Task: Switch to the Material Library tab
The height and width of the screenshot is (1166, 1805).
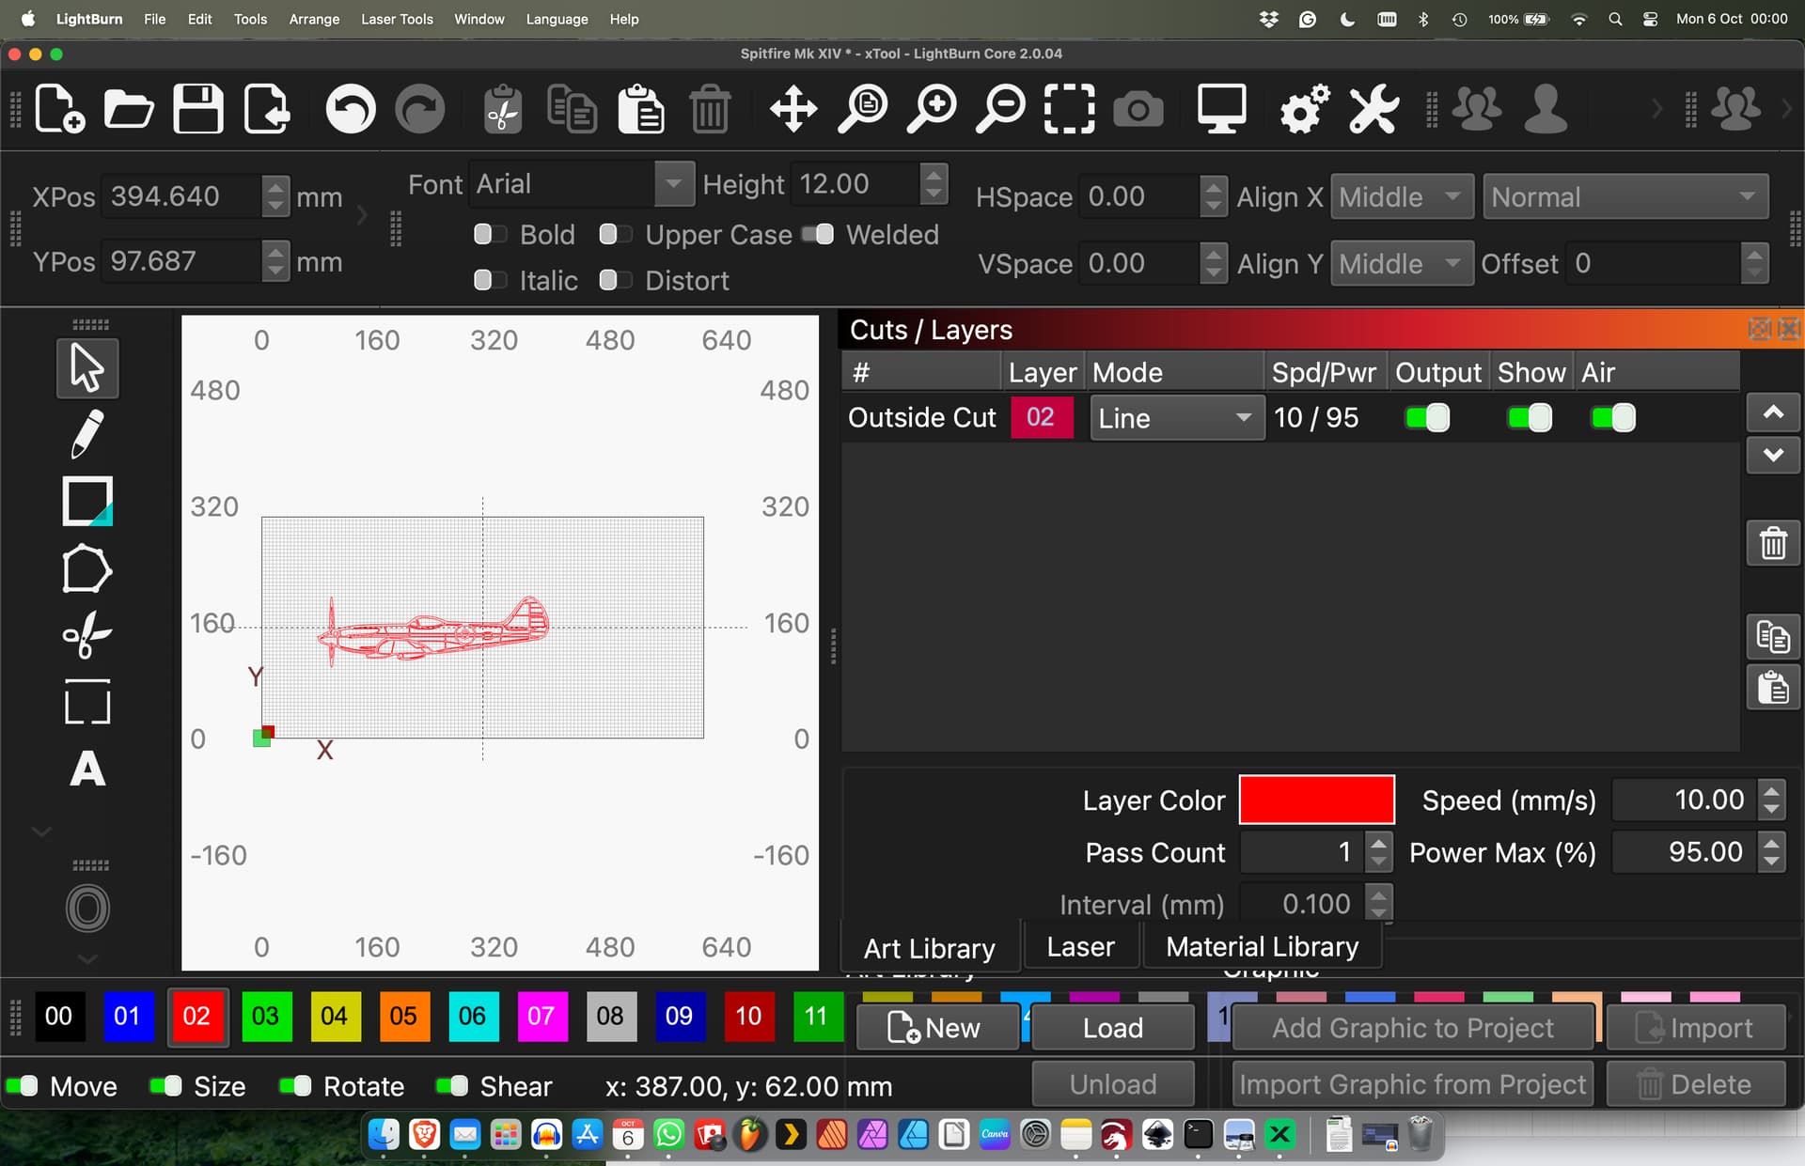Action: click(x=1262, y=947)
